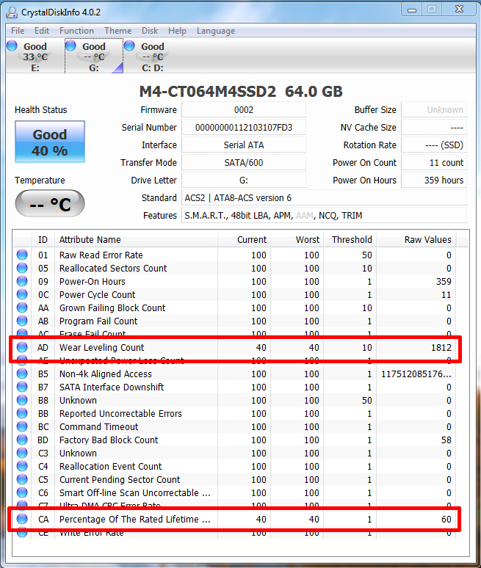Open the Edit menu
Image resolution: width=481 pixels, height=568 pixels.
[x=42, y=31]
